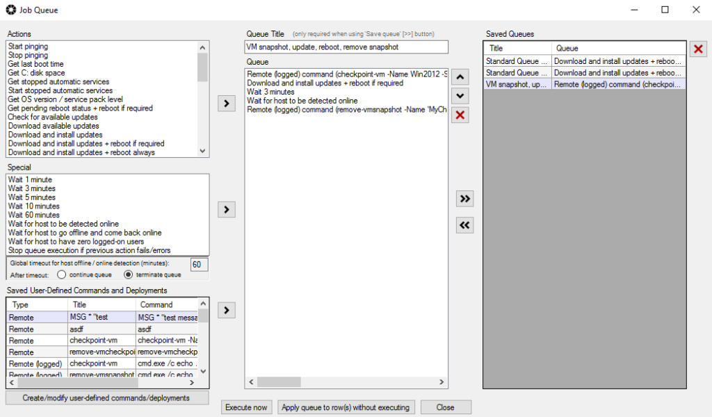Click 'Apply queue to row(s) without executing'

pyautogui.click(x=346, y=407)
